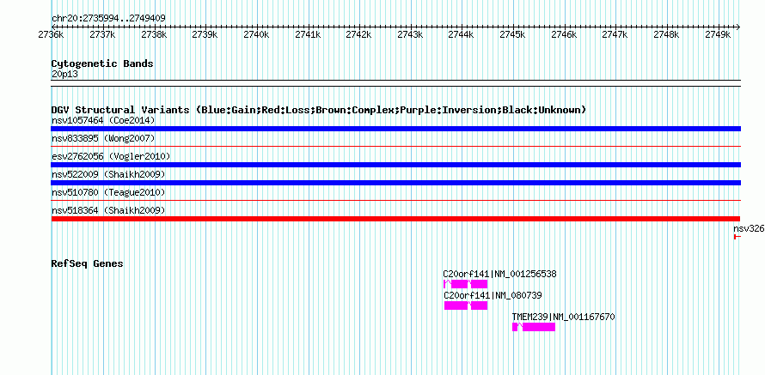Click the 2743k ruler tick label
Viewport: 765px width, 375px height.
point(410,34)
